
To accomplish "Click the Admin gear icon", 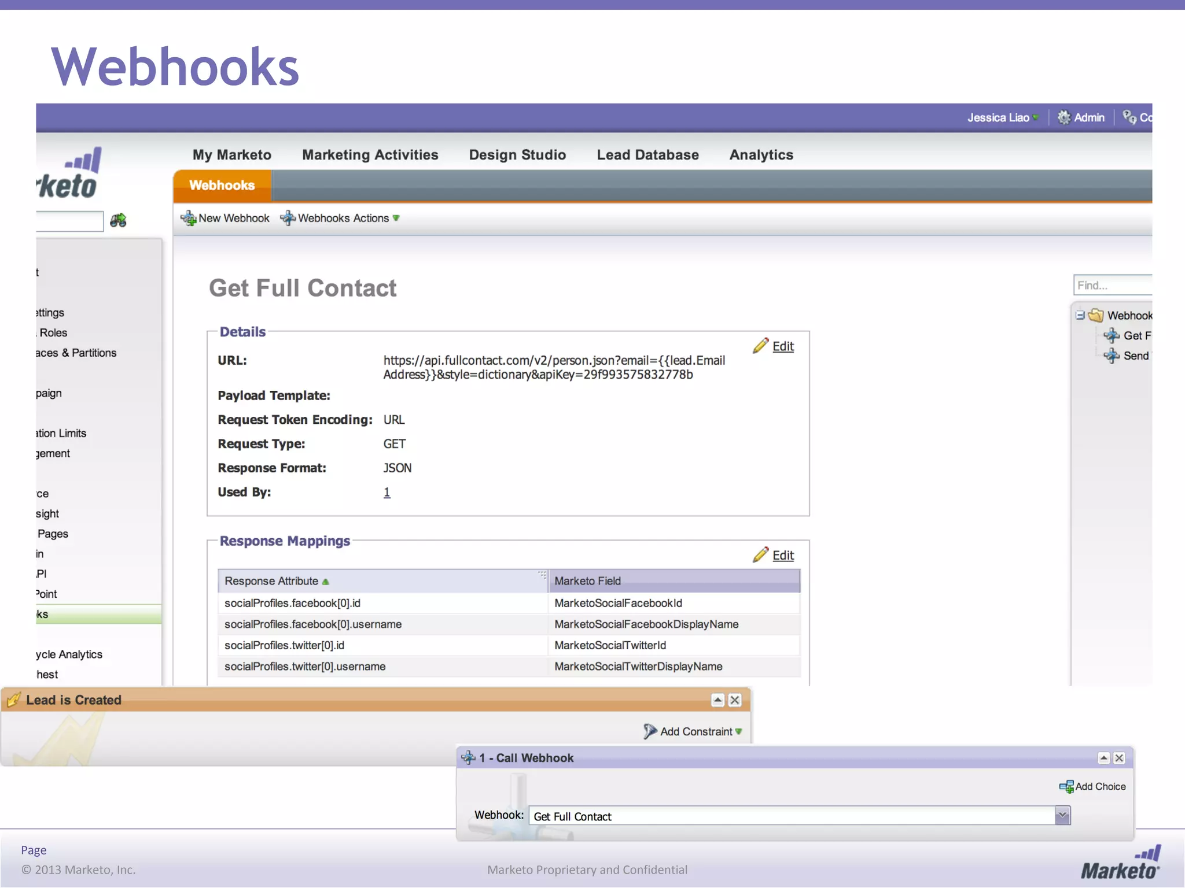I will (1064, 117).
